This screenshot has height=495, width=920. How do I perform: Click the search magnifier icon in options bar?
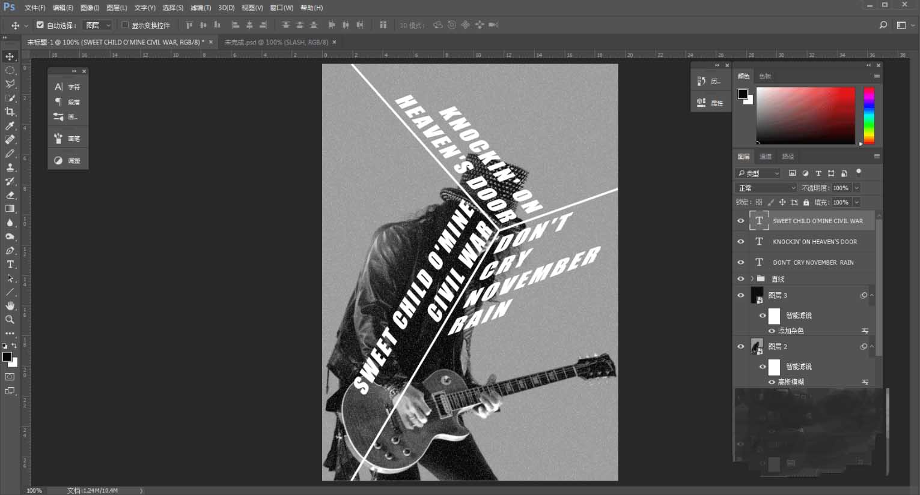pyautogui.click(x=883, y=25)
